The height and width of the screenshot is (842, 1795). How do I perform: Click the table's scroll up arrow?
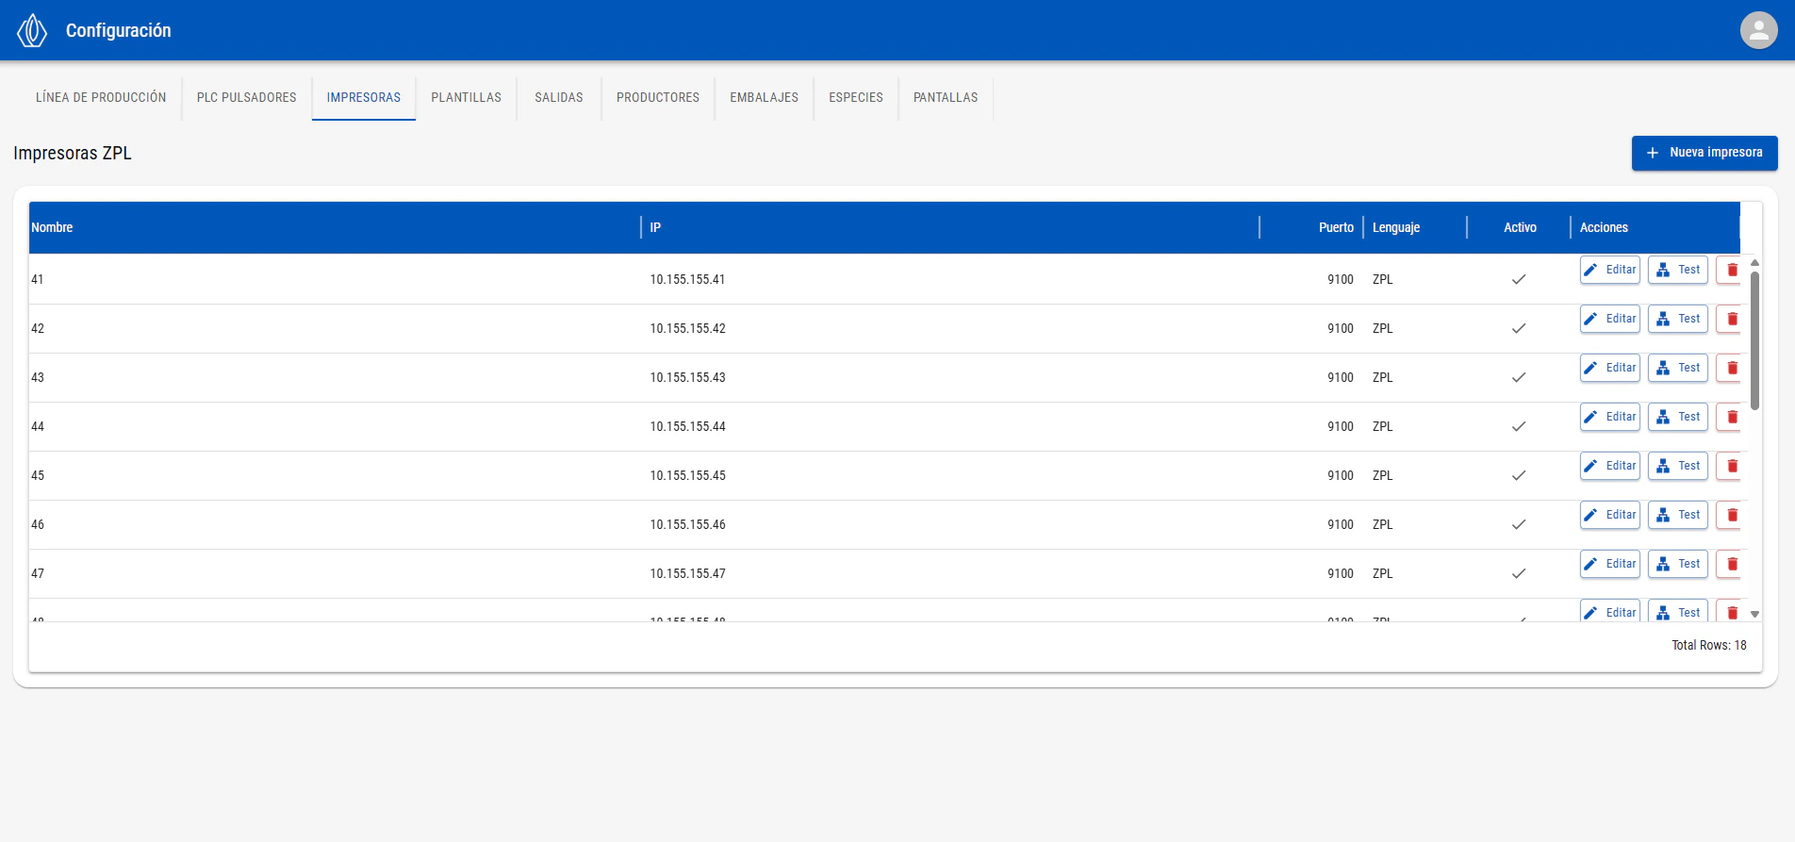click(x=1754, y=263)
